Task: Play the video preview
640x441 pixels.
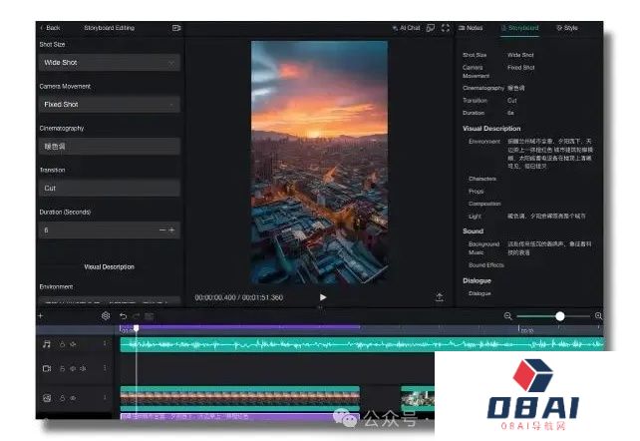Action: [323, 297]
